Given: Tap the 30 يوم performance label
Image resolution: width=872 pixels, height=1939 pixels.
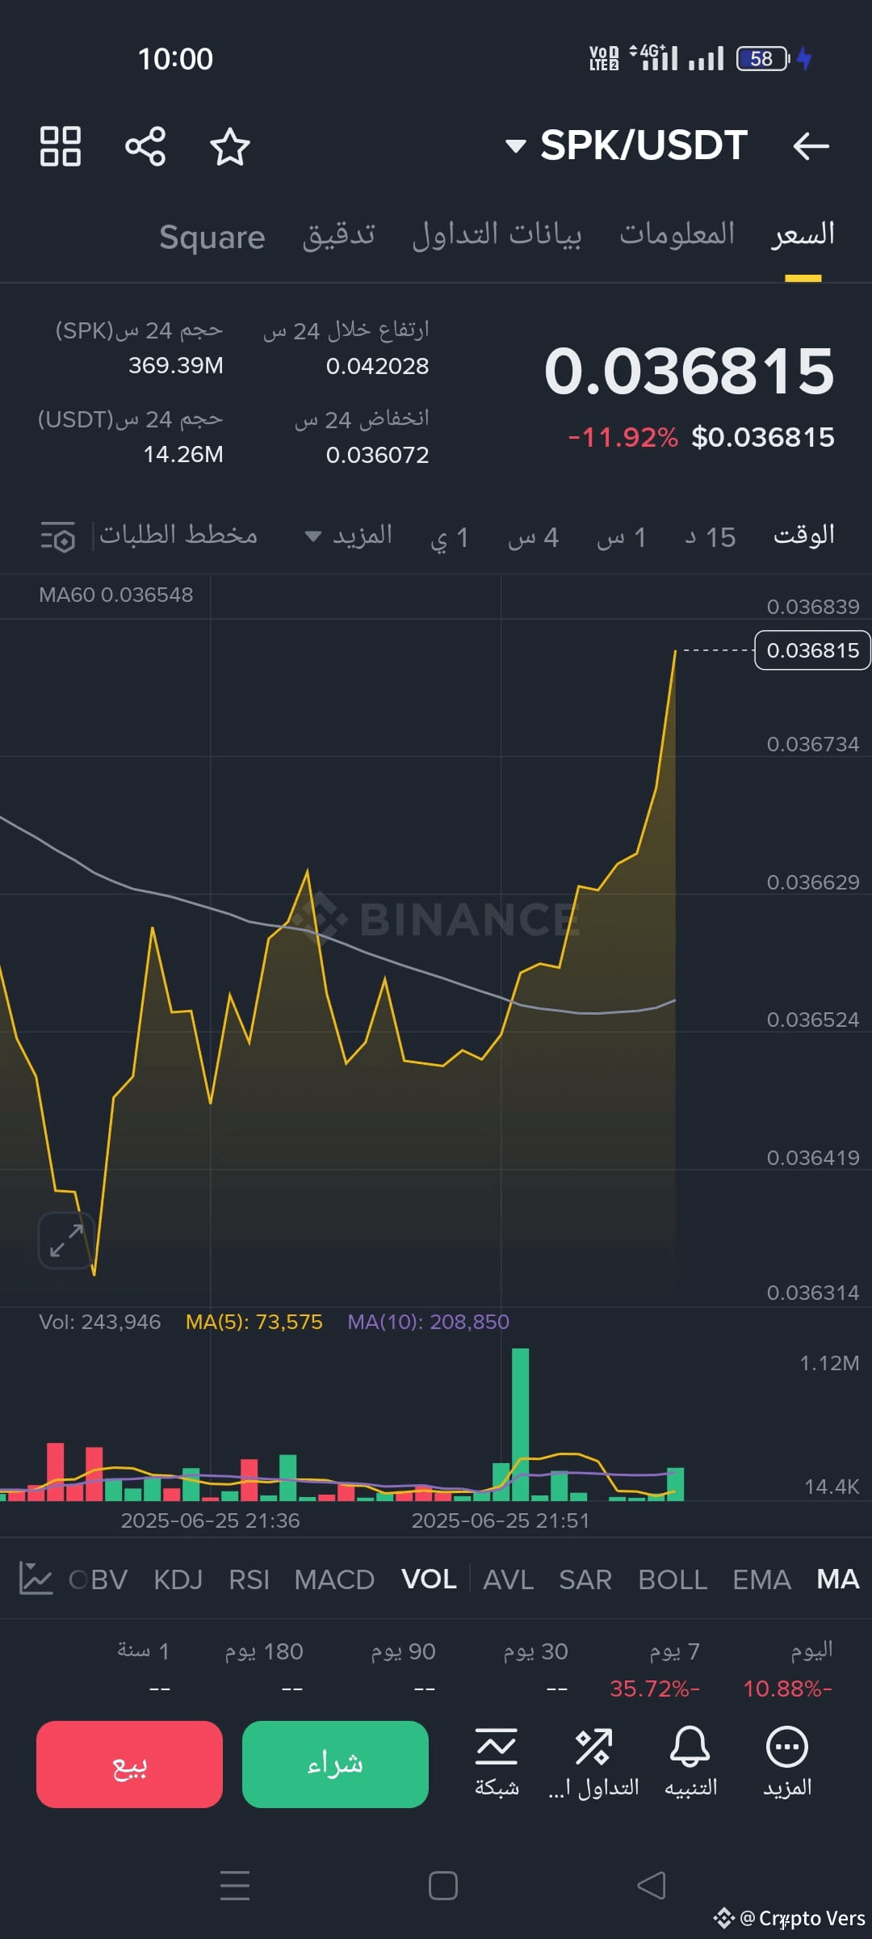Looking at the screenshot, I should click(x=535, y=1651).
